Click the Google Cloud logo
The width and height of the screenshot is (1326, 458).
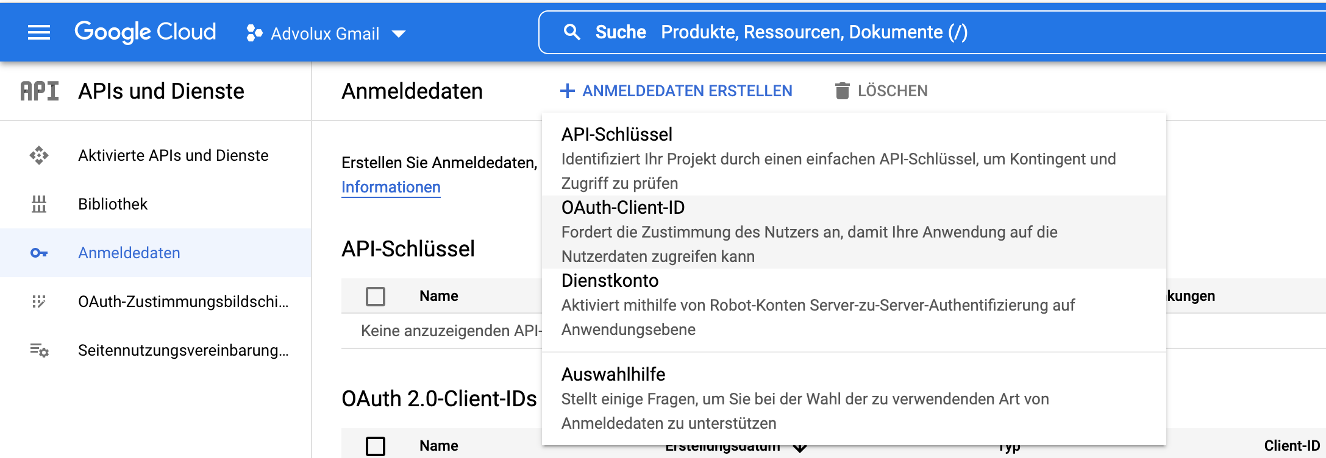click(145, 32)
